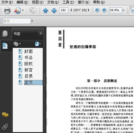Click the page number field showing 181
Image resolution: width=134 pixels, height=133 pixels.
pyautogui.click(x=64, y=10)
